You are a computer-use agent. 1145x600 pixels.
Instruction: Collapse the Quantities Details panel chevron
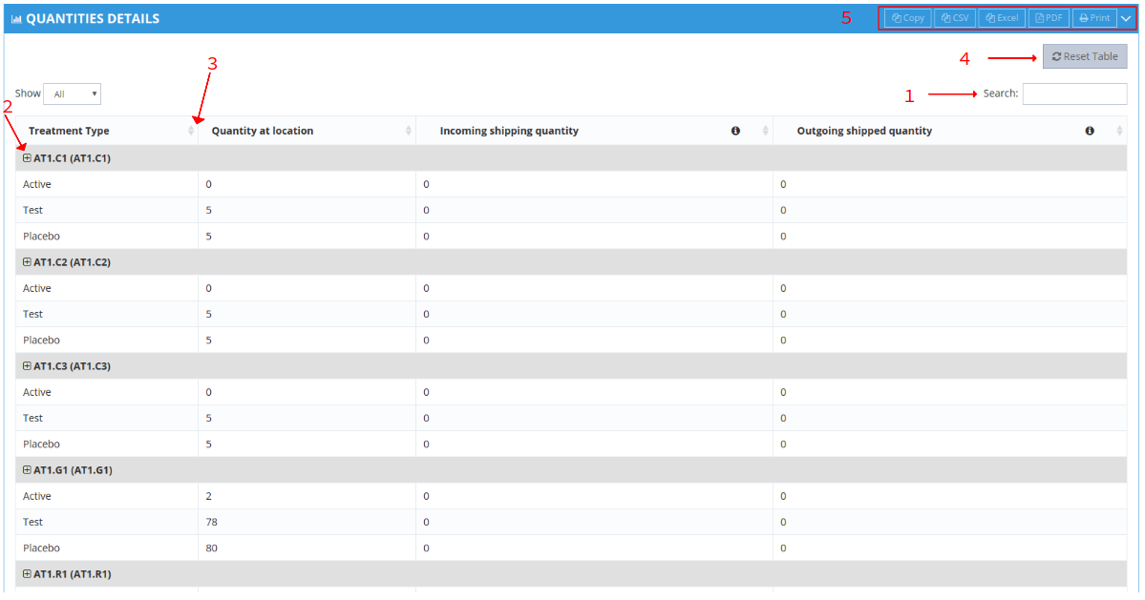click(1126, 18)
